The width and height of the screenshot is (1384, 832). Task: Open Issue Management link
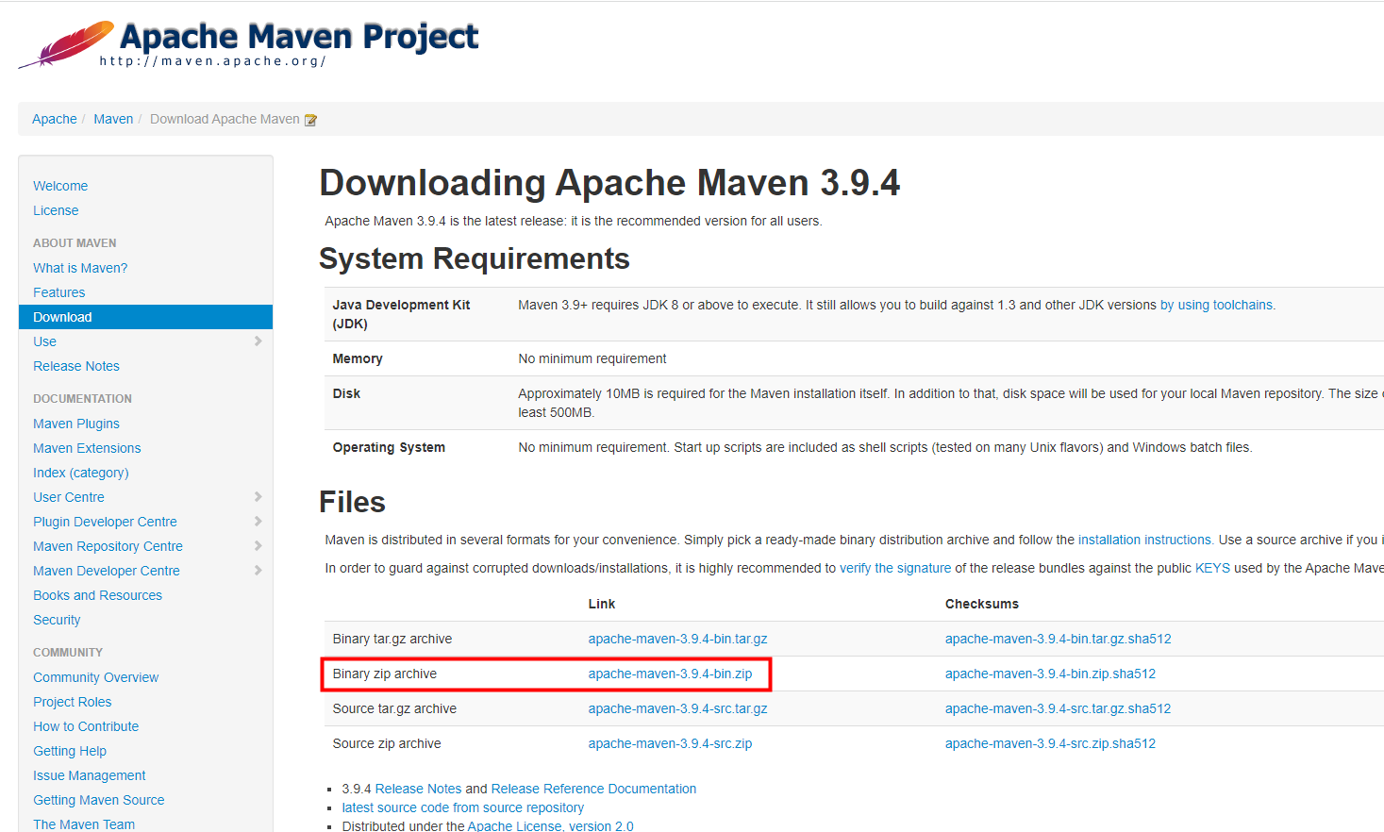point(90,775)
